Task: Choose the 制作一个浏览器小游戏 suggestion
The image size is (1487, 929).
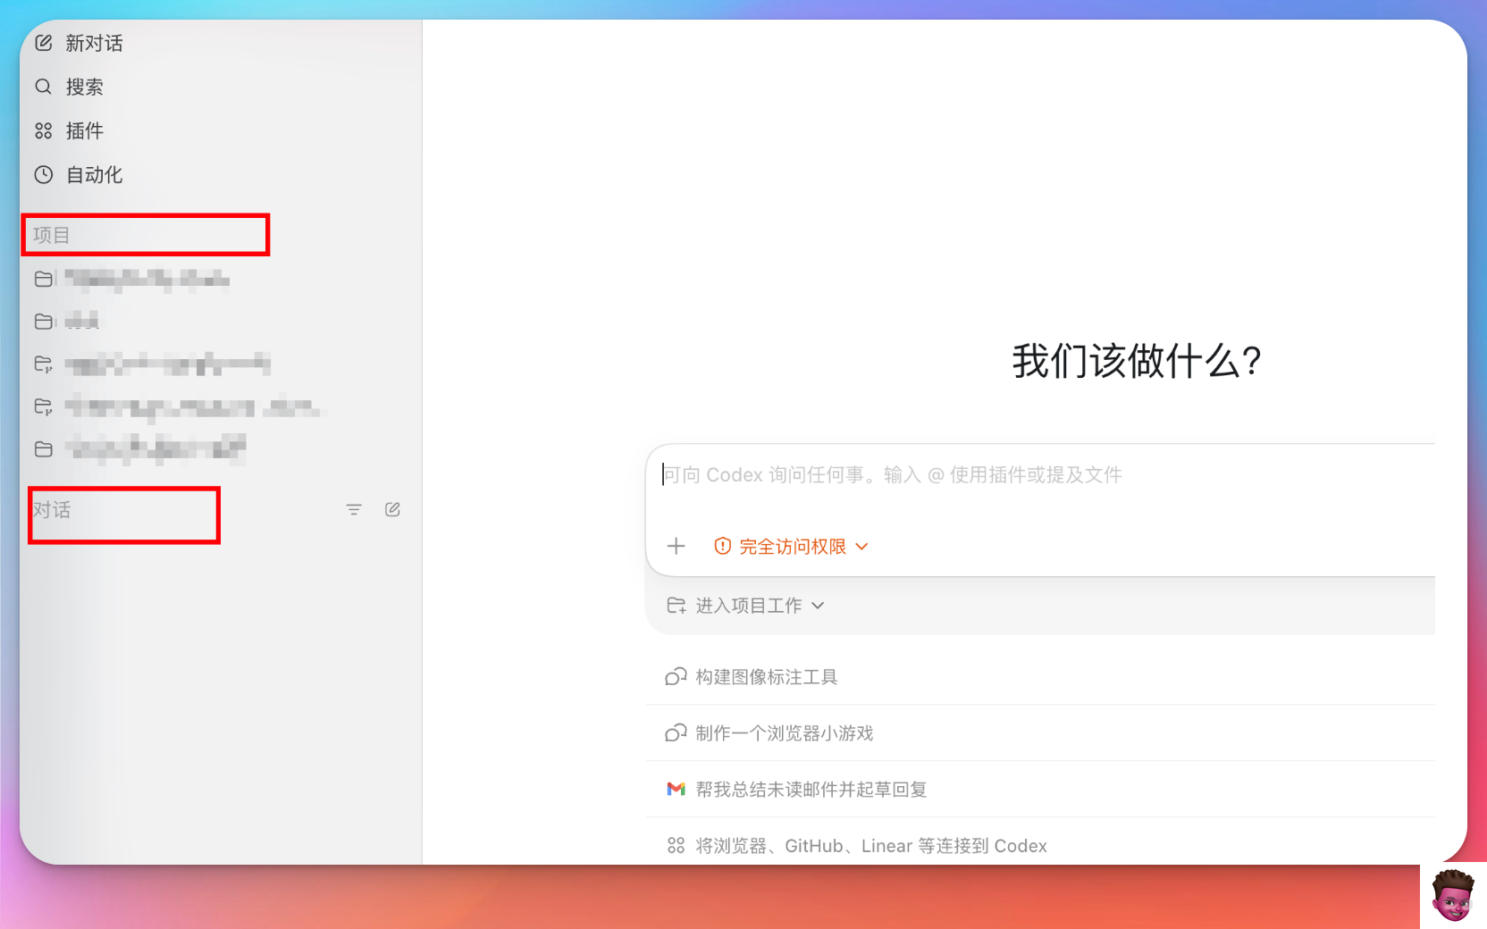Action: click(x=1040, y=733)
